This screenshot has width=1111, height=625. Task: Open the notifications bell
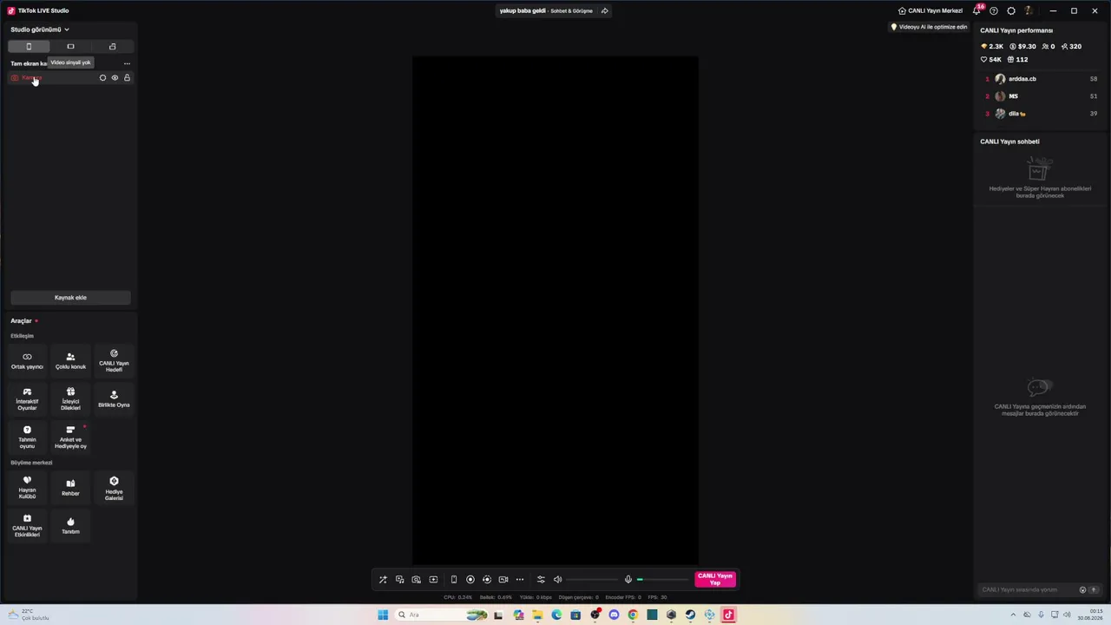977,10
